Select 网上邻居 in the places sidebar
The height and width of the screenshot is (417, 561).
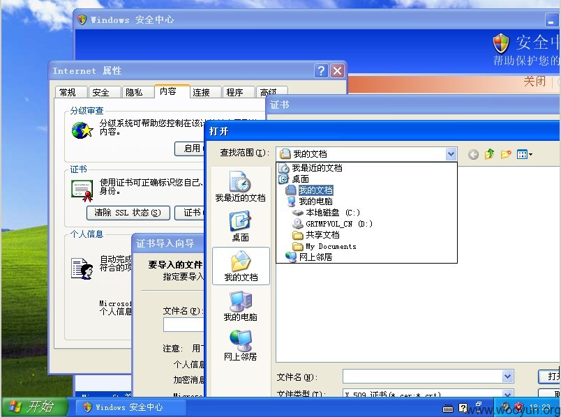[x=240, y=345]
